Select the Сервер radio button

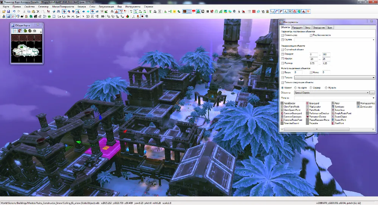[304, 87]
